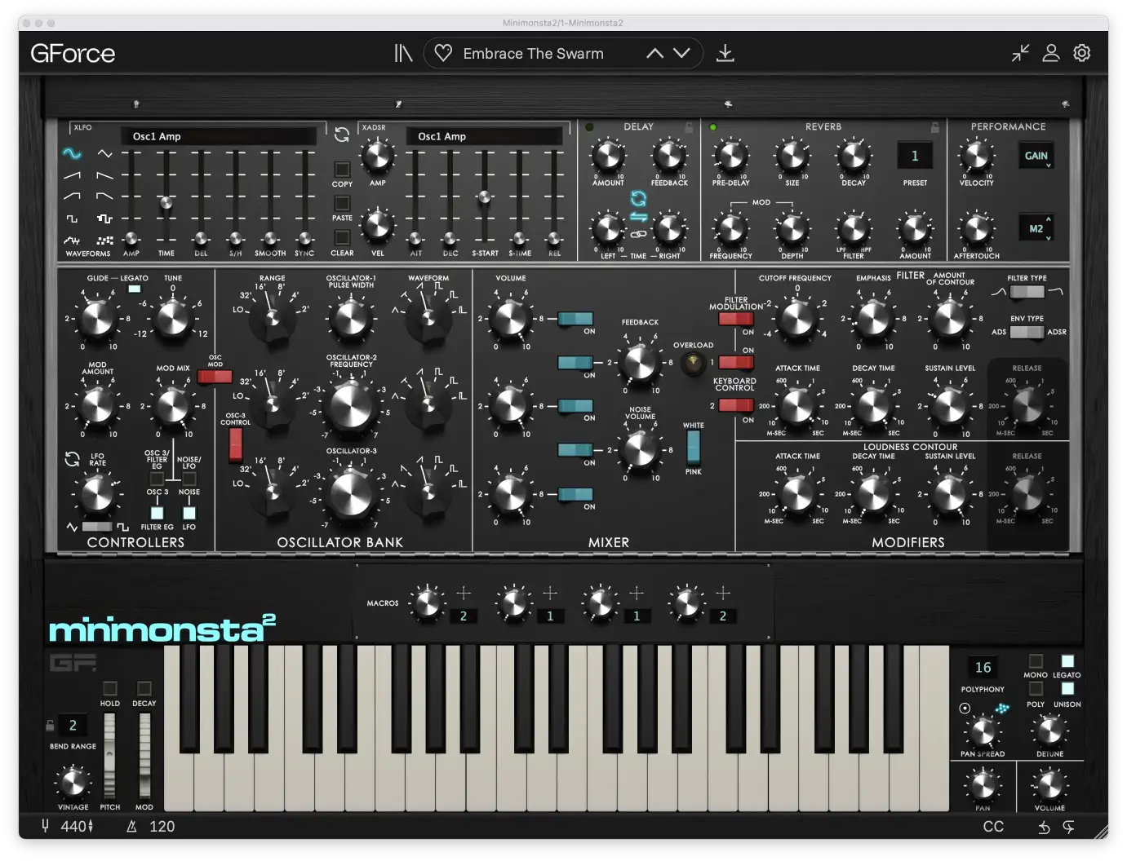The image size is (1127, 861).
Task: Click the delay time link chain icon
Action: coord(638,235)
